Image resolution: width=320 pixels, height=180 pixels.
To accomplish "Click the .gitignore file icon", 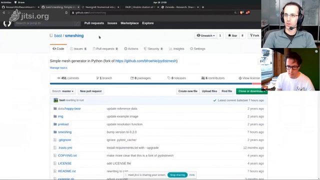I will (x=55, y=140).
